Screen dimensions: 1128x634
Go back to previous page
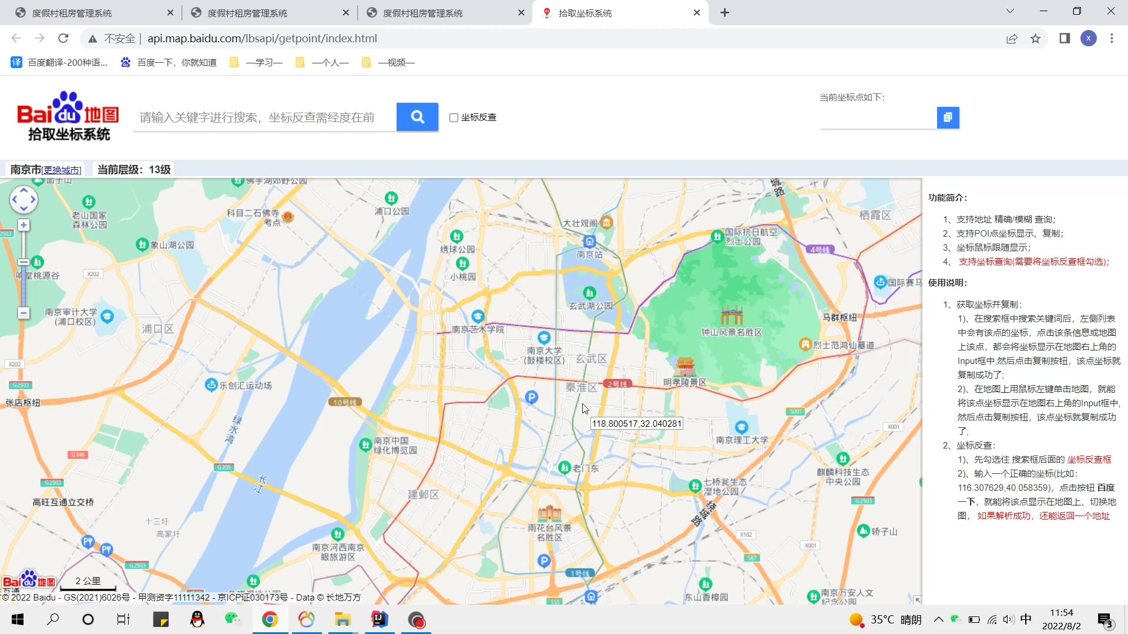point(16,38)
